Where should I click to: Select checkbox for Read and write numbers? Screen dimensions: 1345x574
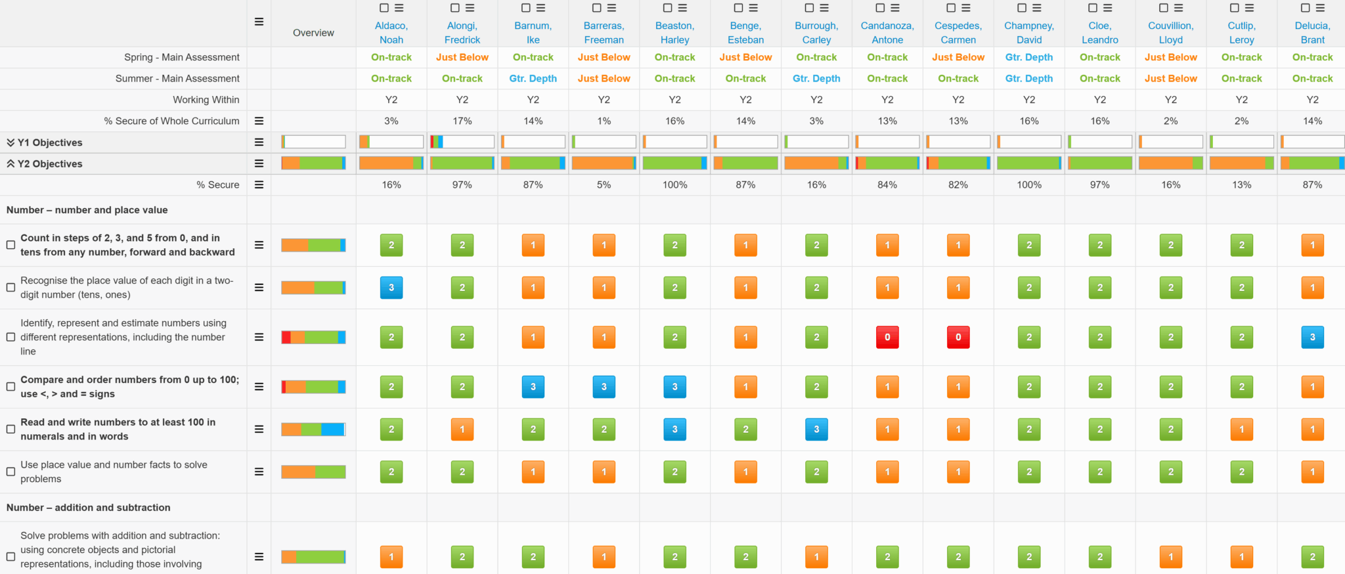pyautogui.click(x=11, y=430)
